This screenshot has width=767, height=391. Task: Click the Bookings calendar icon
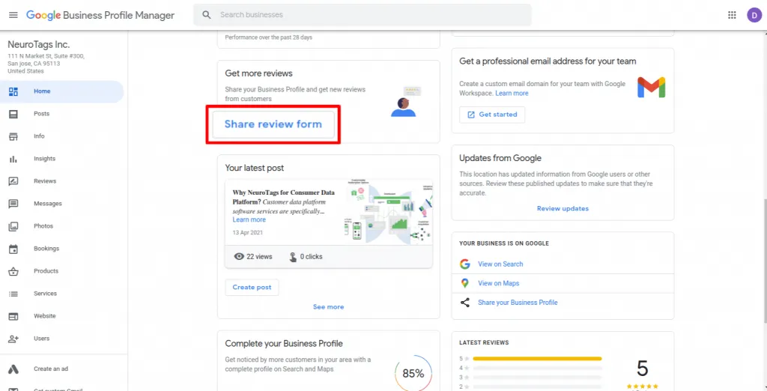pos(13,249)
